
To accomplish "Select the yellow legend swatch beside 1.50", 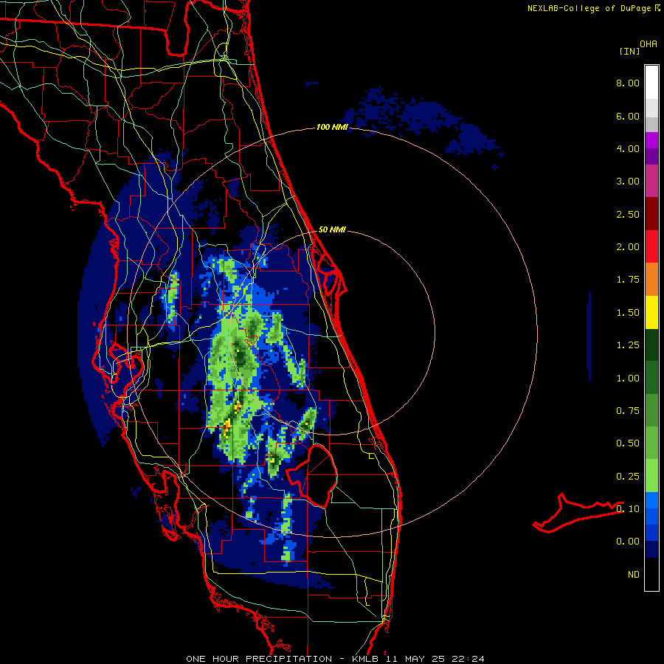I will coord(651,312).
